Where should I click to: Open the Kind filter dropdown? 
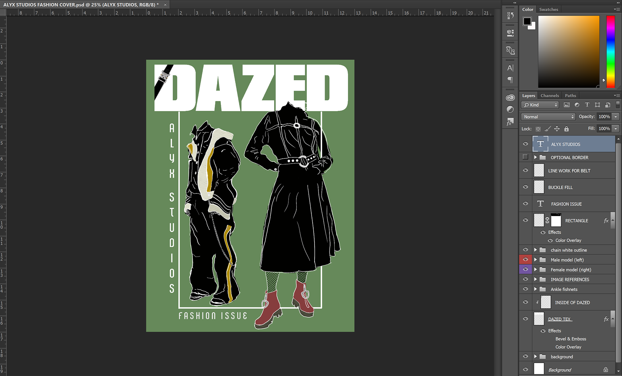pyautogui.click(x=540, y=105)
